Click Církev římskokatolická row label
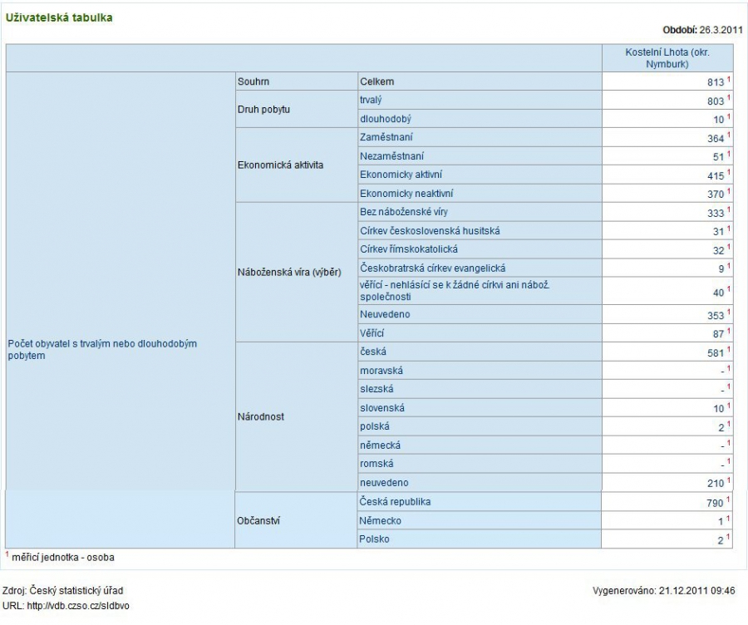 [x=409, y=249]
